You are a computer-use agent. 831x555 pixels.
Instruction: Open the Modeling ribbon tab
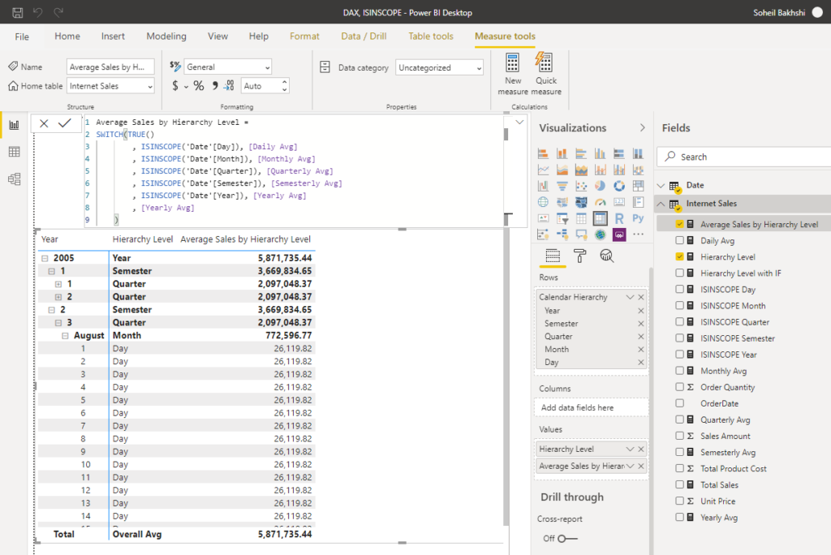point(166,36)
